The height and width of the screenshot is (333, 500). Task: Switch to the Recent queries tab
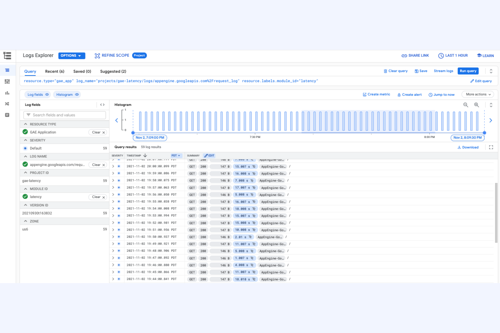pos(54,71)
